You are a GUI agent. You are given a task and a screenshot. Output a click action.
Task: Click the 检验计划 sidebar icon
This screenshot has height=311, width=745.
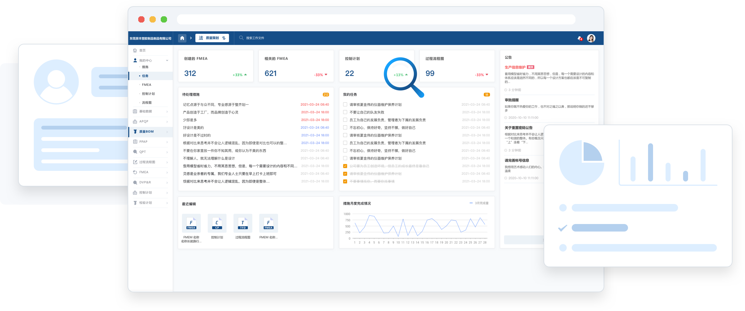135,203
